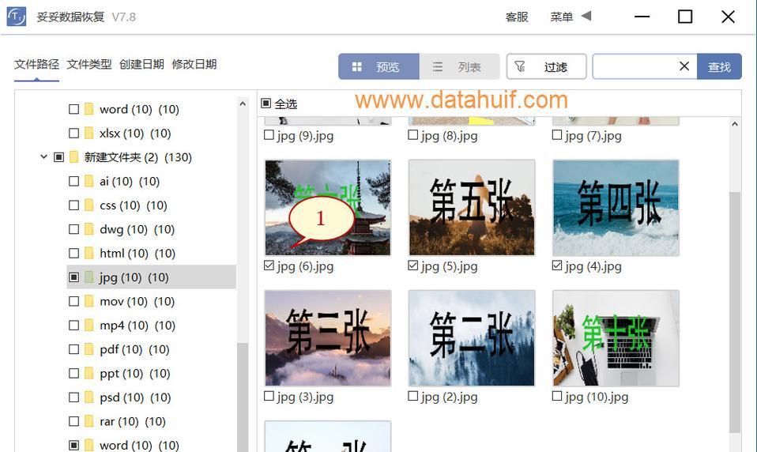This screenshot has width=757, height=452.
Task: Uncheck jpg (6).jpg checkbox
Action: [x=269, y=266]
